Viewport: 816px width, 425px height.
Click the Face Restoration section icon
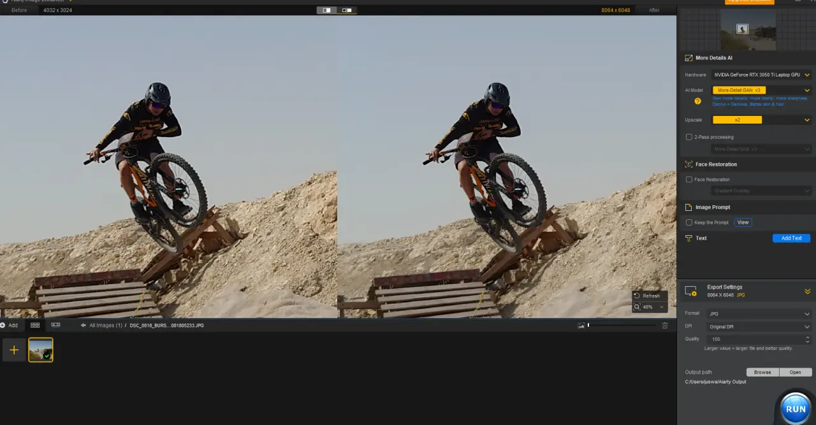688,164
